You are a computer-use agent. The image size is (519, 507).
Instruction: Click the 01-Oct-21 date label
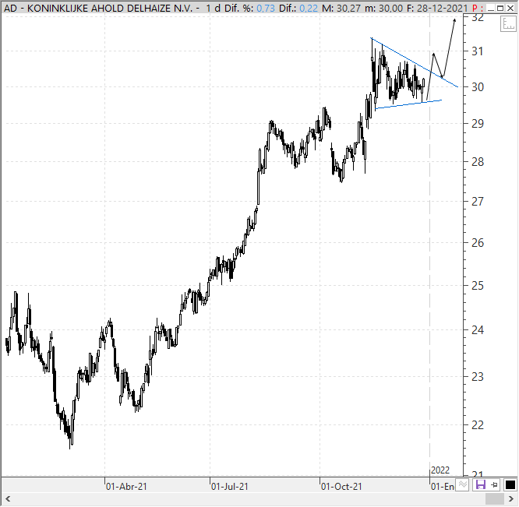(341, 487)
